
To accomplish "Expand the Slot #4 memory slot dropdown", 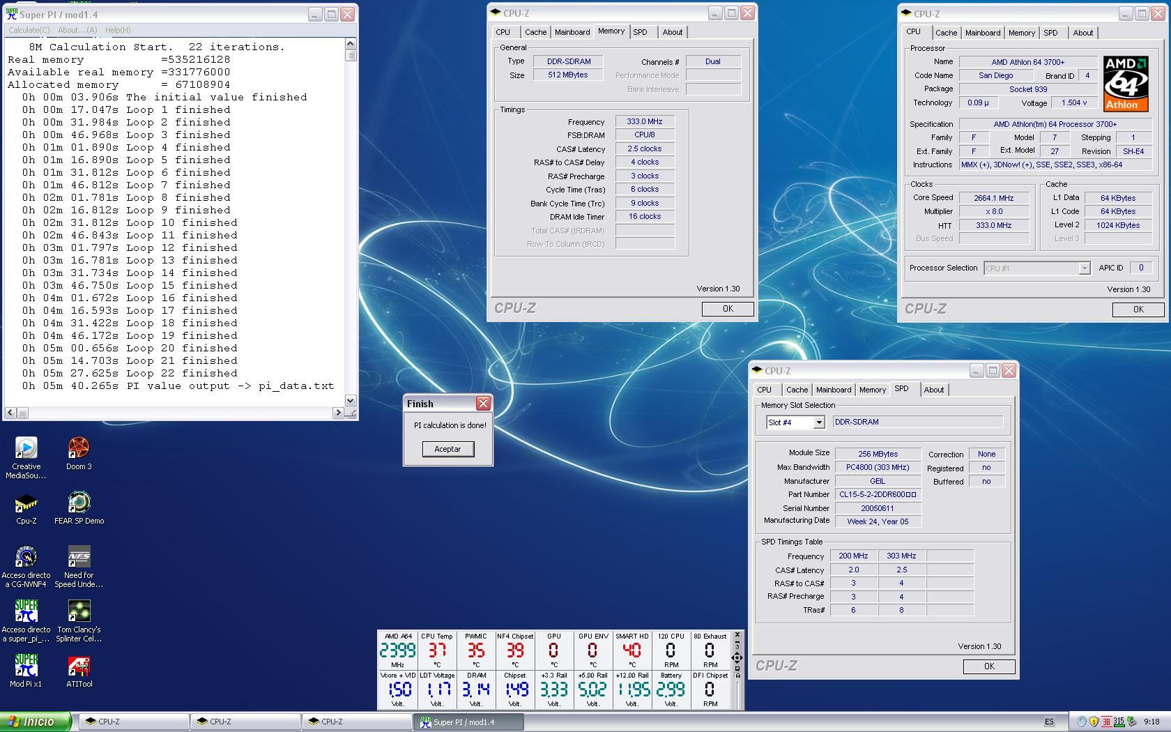I will coord(819,422).
